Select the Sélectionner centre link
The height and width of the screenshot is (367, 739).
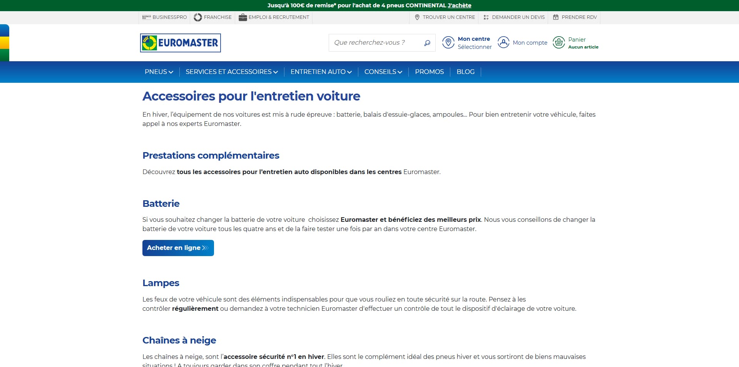(475, 47)
